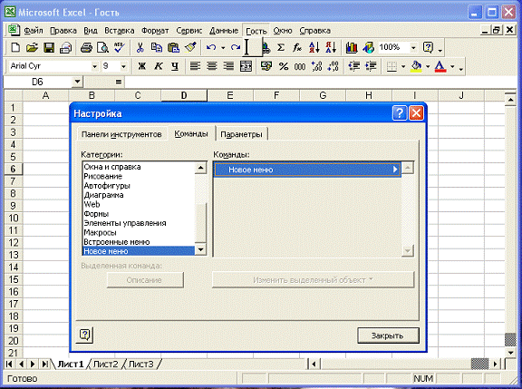Open a file with the Open folder icon
The height and width of the screenshot is (389, 522).
(x=32, y=48)
